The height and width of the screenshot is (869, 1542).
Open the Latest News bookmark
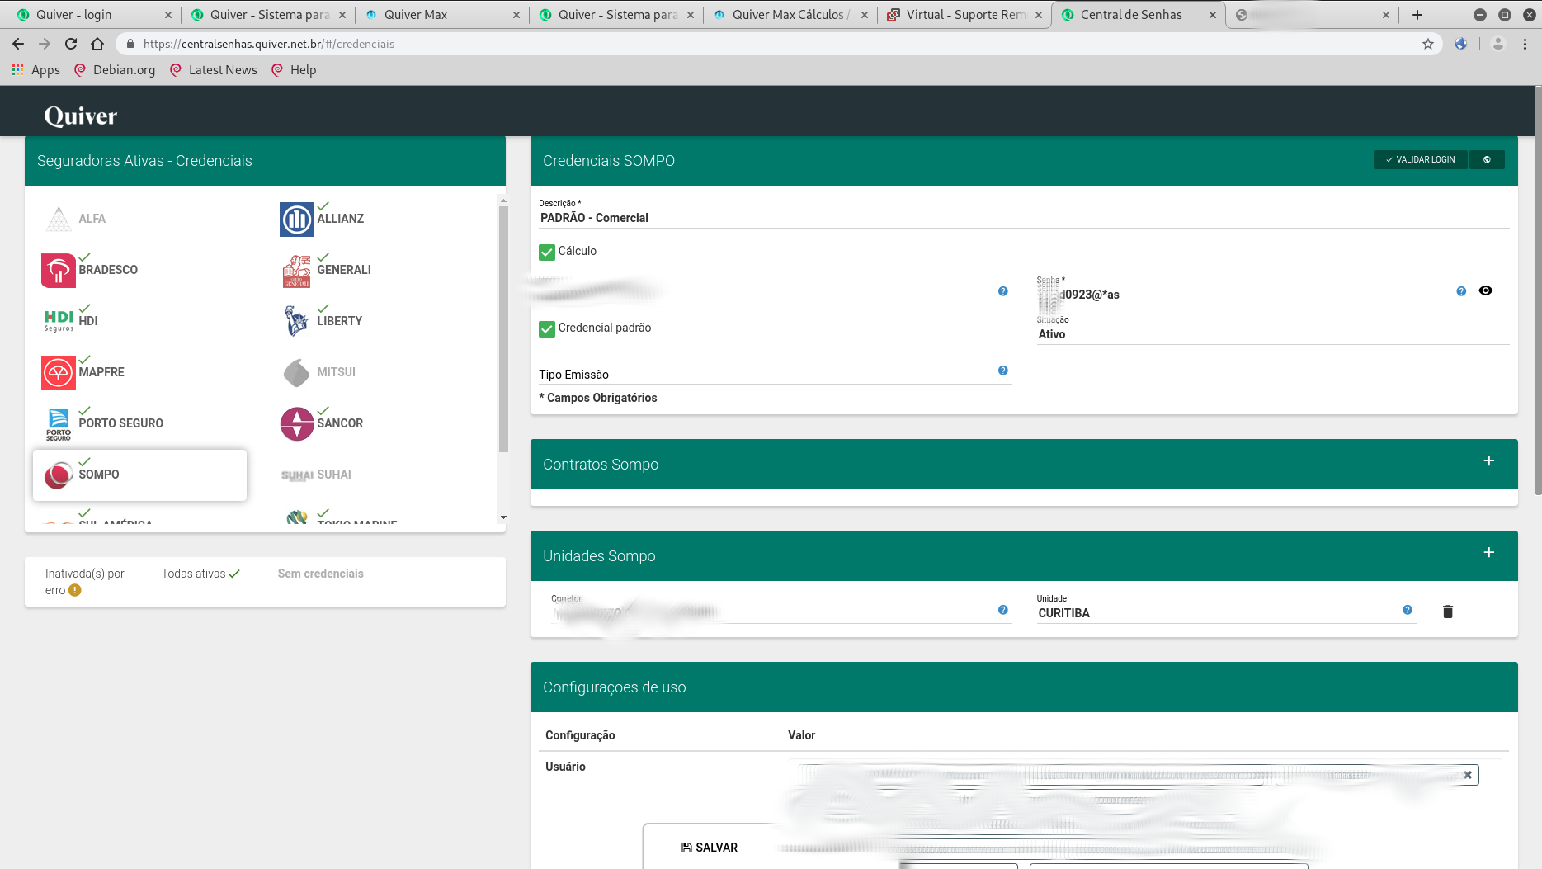(x=214, y=70)
